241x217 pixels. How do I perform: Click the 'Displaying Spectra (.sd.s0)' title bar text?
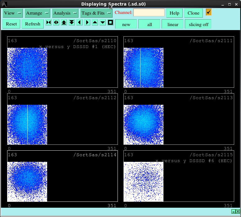tap(114, 4)
